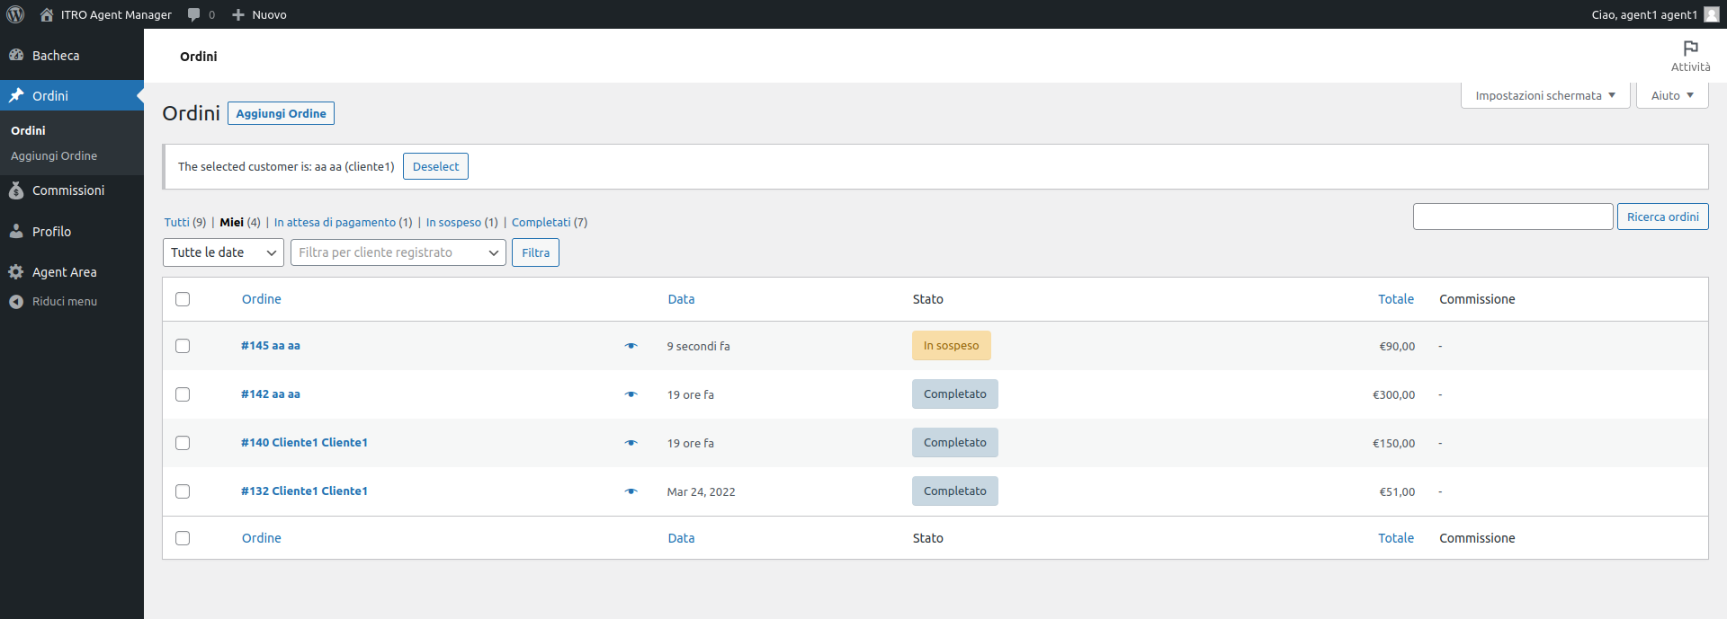
Task: Click Completato badge for order #142
Action: 954,394
